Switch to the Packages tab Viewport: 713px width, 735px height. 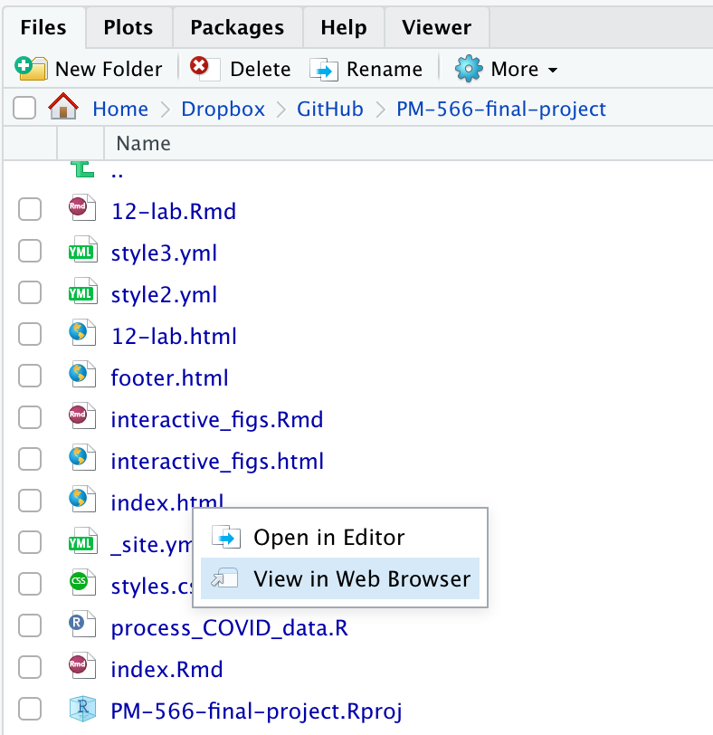(x=237, y=27)
